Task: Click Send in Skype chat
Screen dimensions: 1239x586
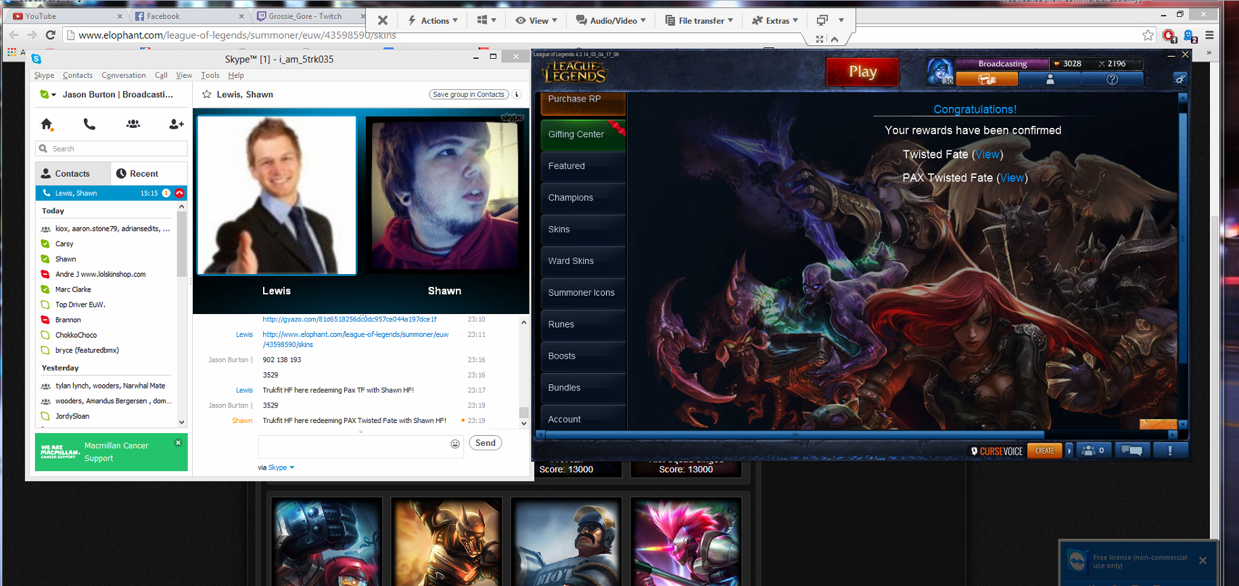Action: coord(486,443)
